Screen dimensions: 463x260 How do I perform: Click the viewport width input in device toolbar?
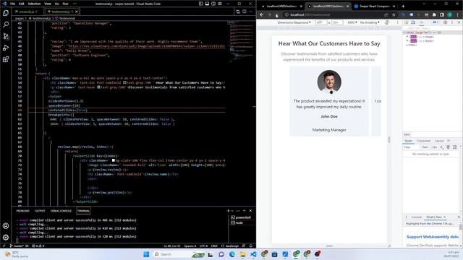321,22
